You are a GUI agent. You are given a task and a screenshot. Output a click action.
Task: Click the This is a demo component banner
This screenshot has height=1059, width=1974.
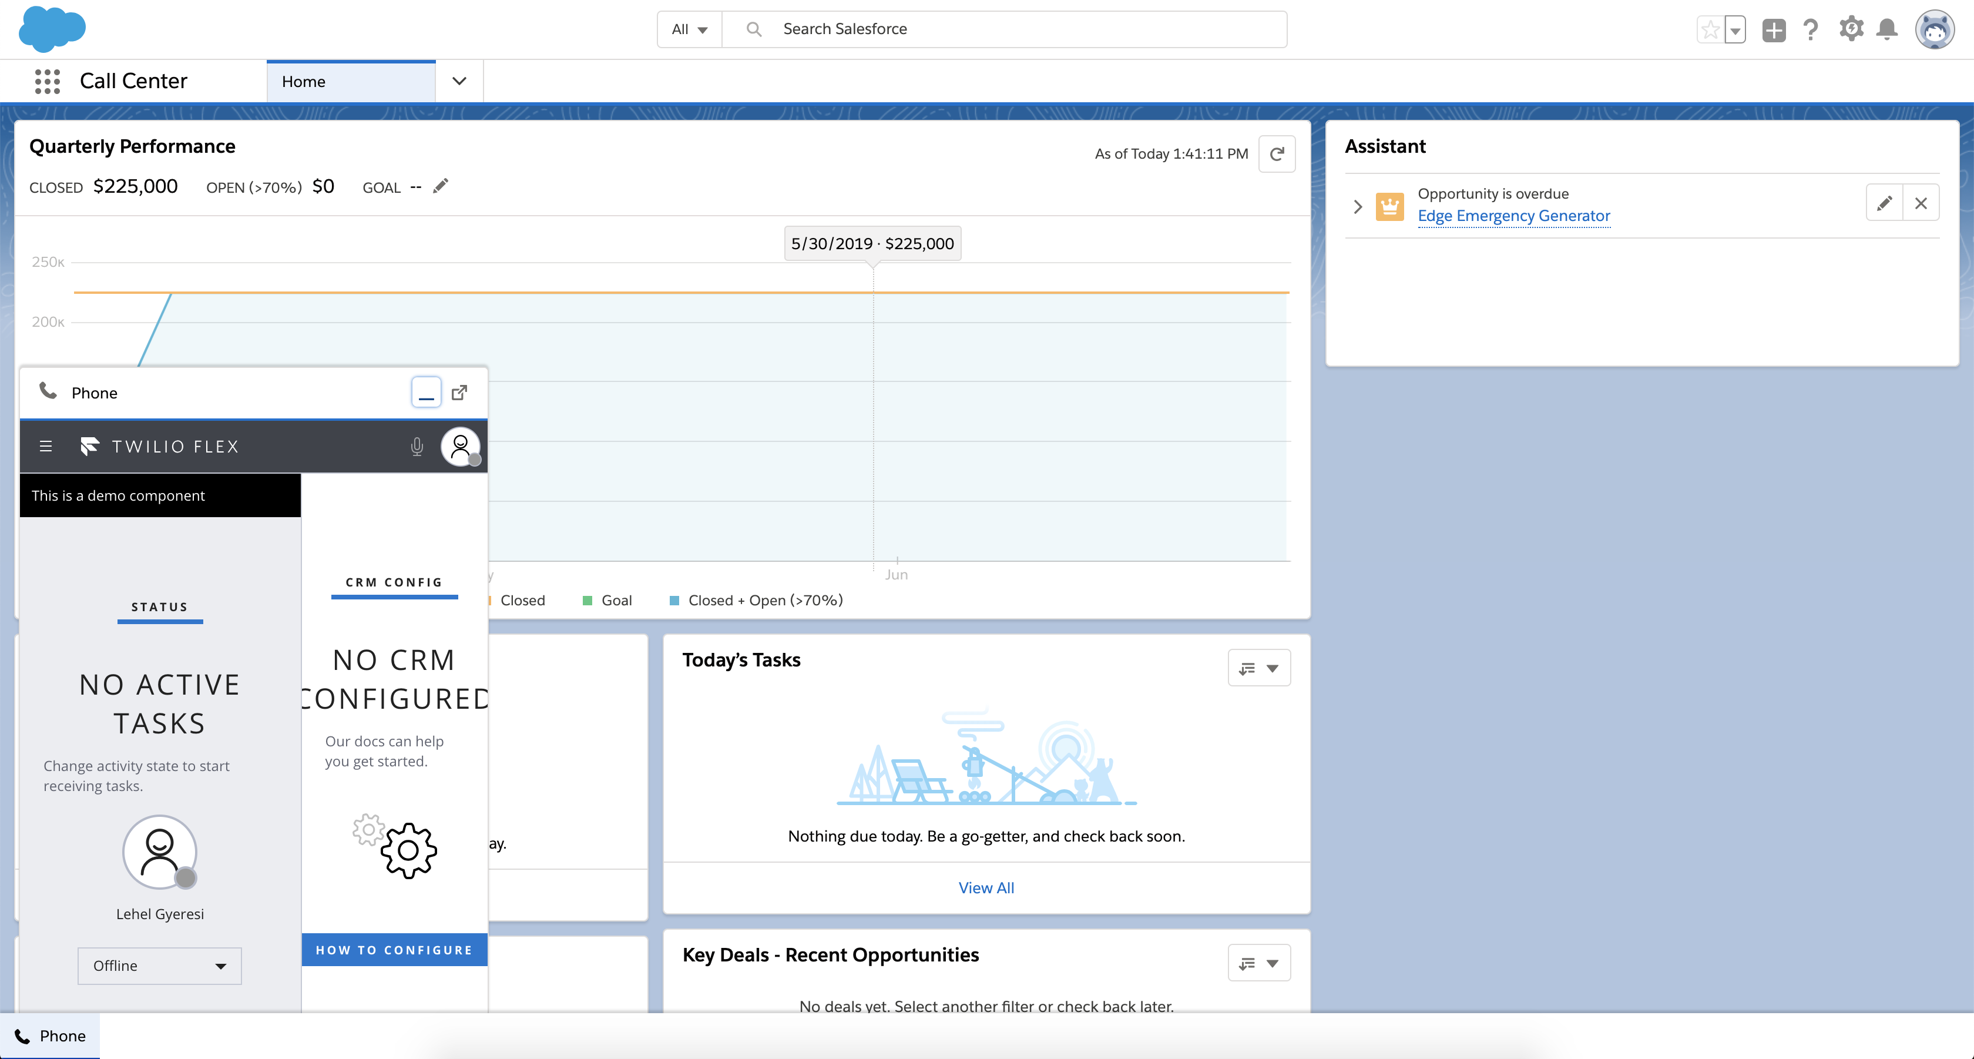pos(160,496)
